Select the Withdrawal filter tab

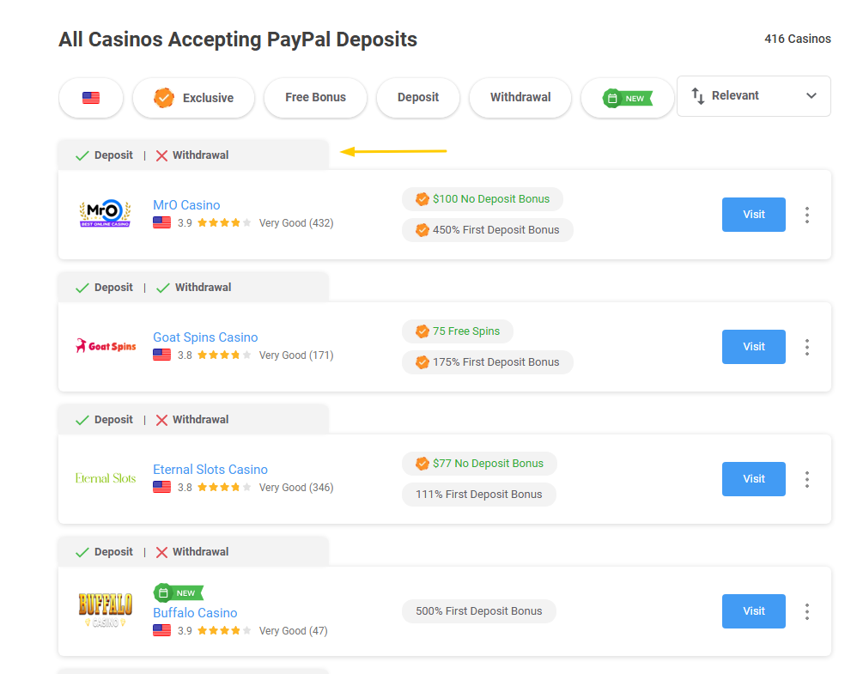click(x=520, y=97)
